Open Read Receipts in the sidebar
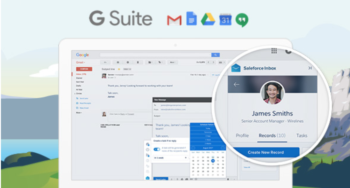This screenshot has width=350, height=188. pyautogui.click(x=83, y=103)
